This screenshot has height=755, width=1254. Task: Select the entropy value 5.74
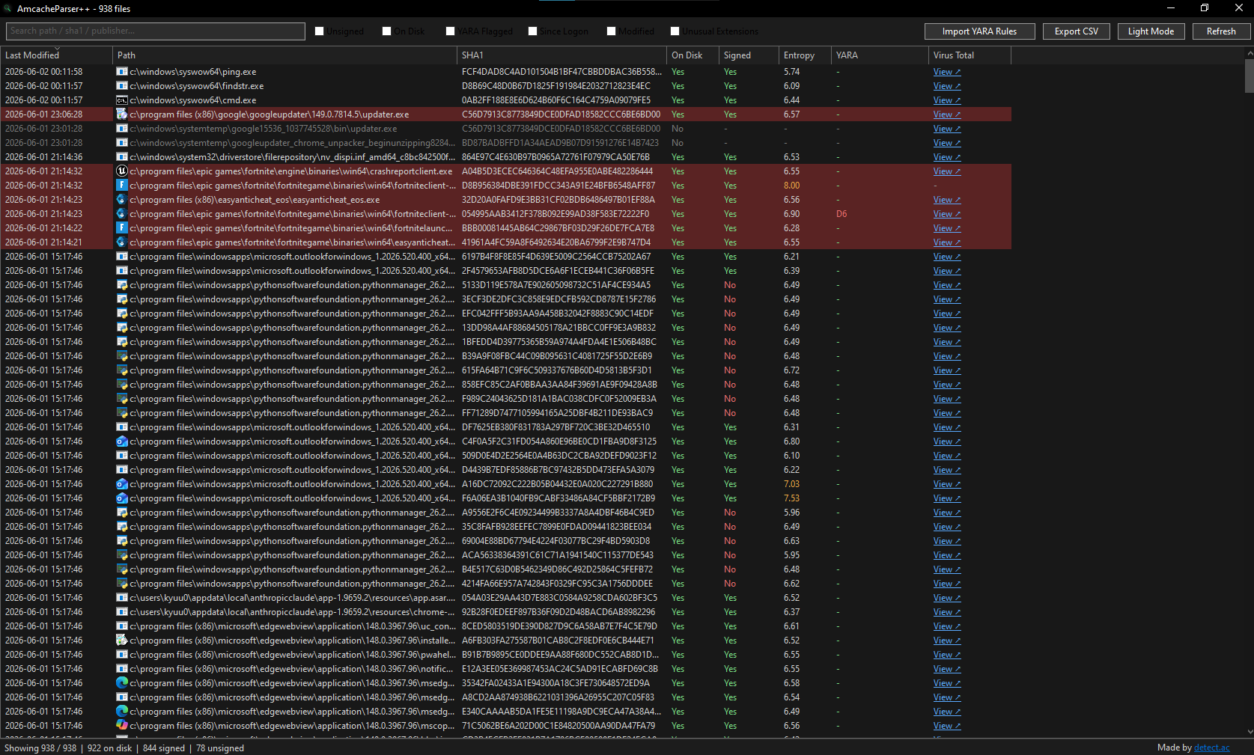click(791, 72)
